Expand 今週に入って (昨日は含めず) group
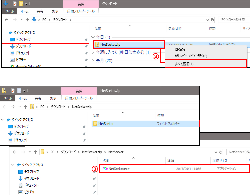Viewport: 250px width, 195px height. 93,52
